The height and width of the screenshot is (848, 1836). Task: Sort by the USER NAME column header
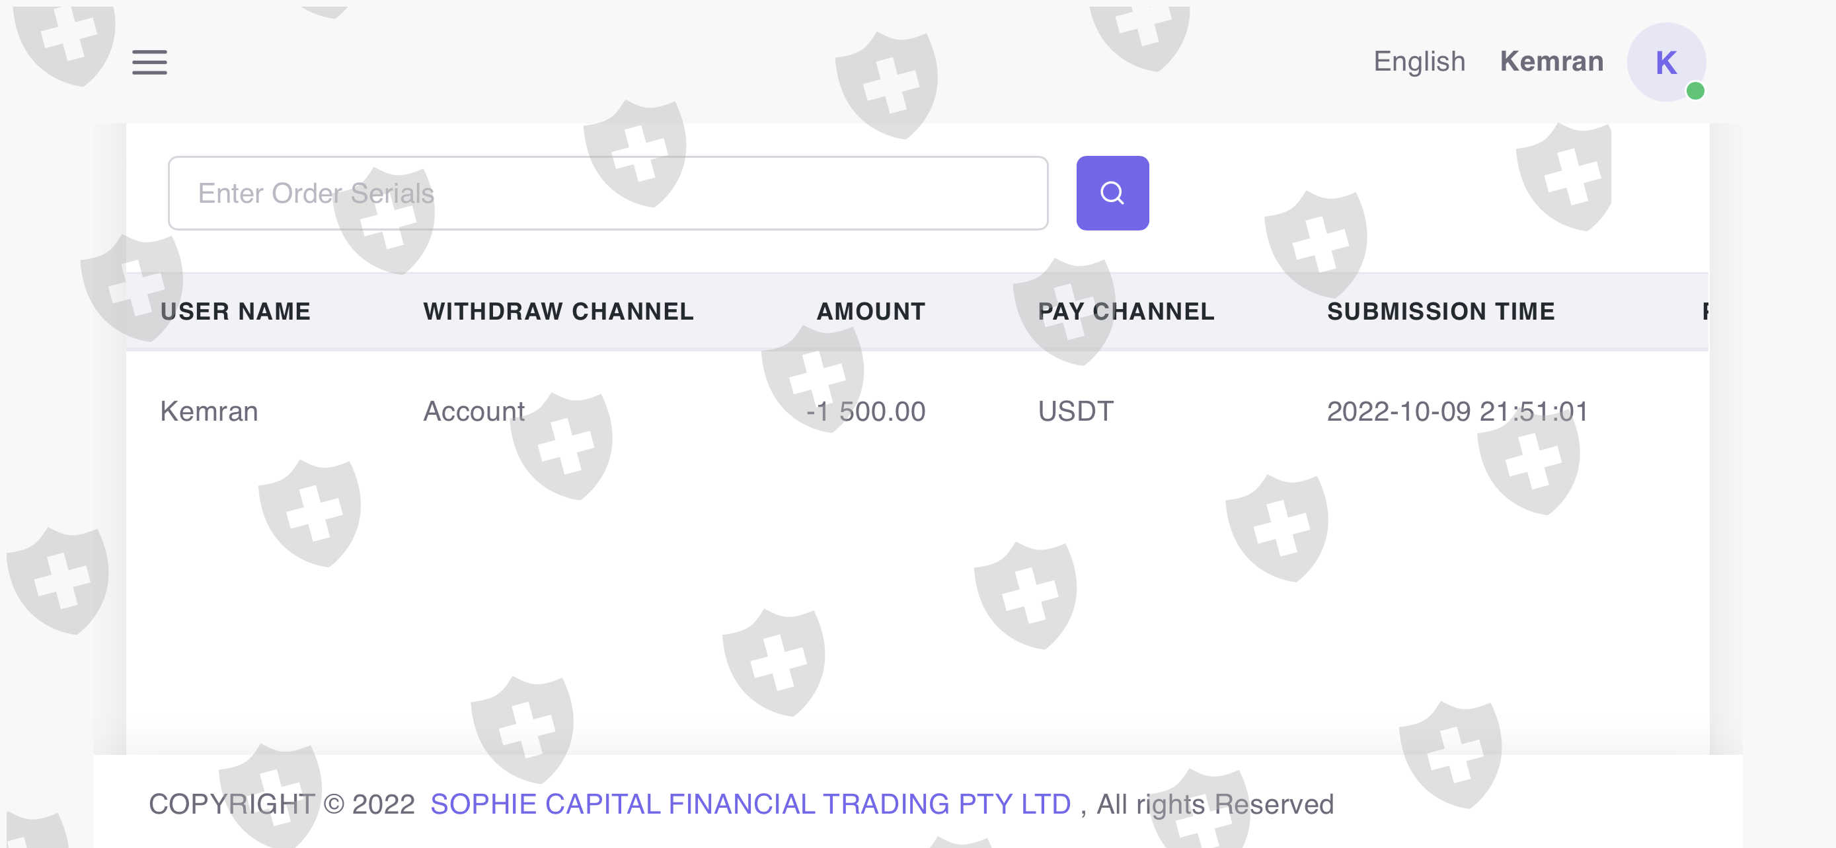coord(235,311)
